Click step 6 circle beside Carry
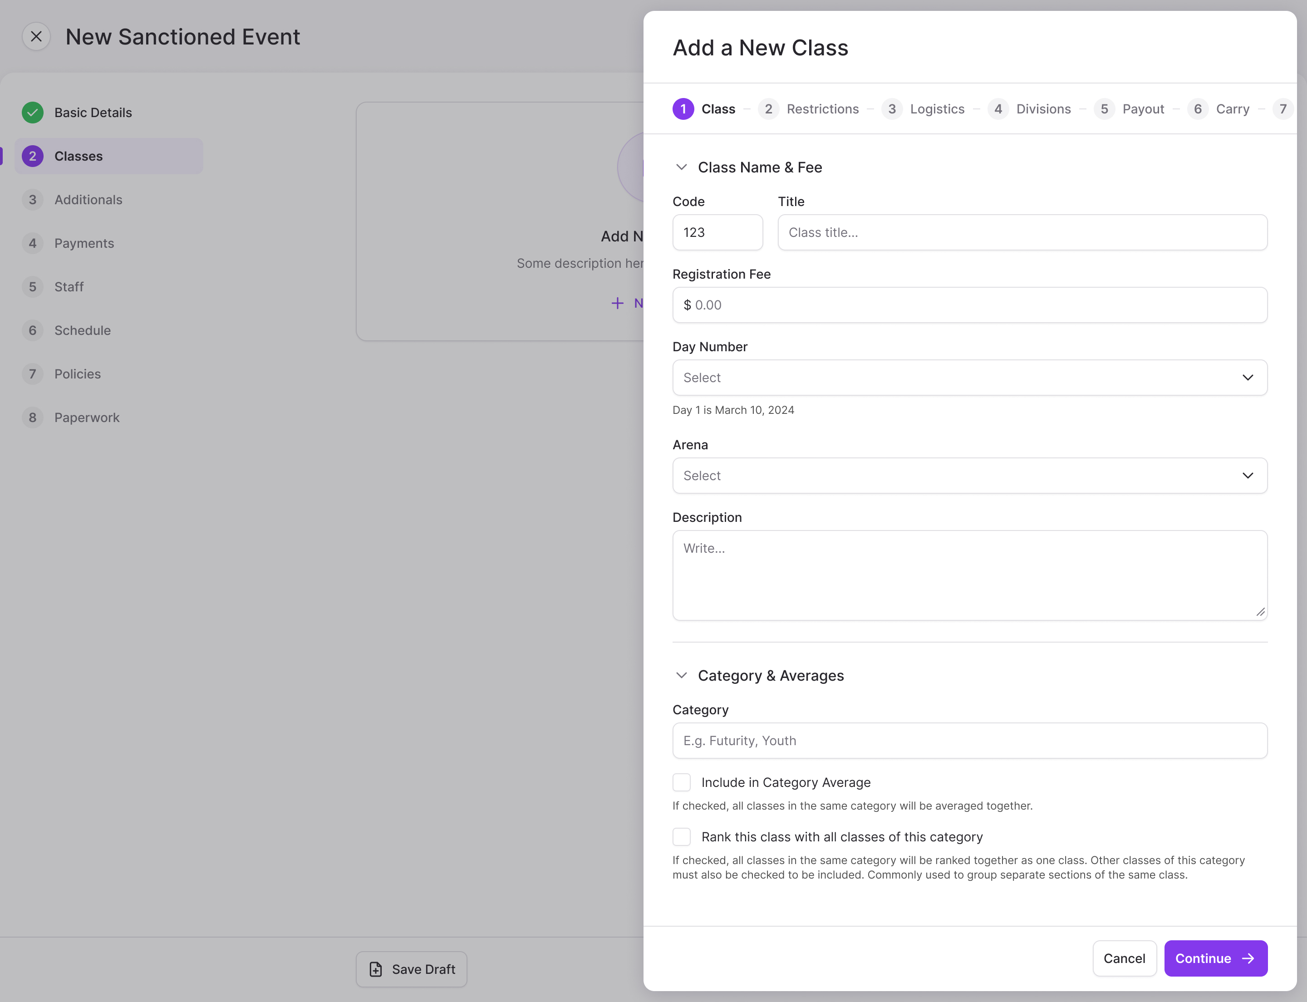 click(1198, 109)
